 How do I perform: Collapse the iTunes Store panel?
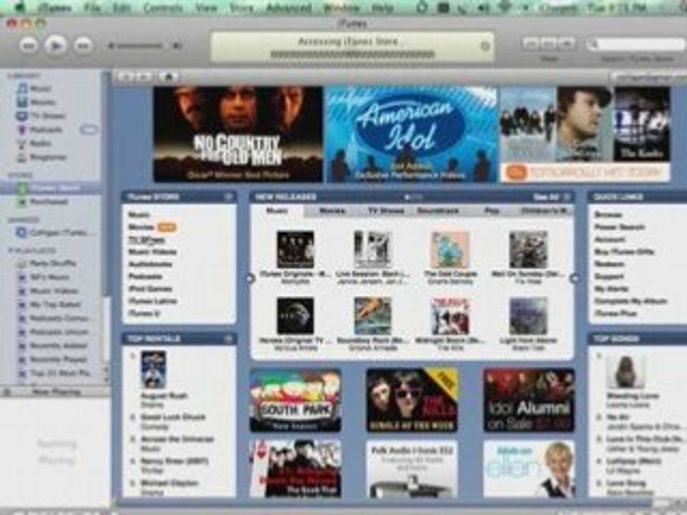point(228,197)
